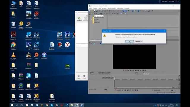The width and height of the screenshot is (190, 107).
Task: Click Старт button in MkvToMp4 window
Action: click(x=78, y=77)
